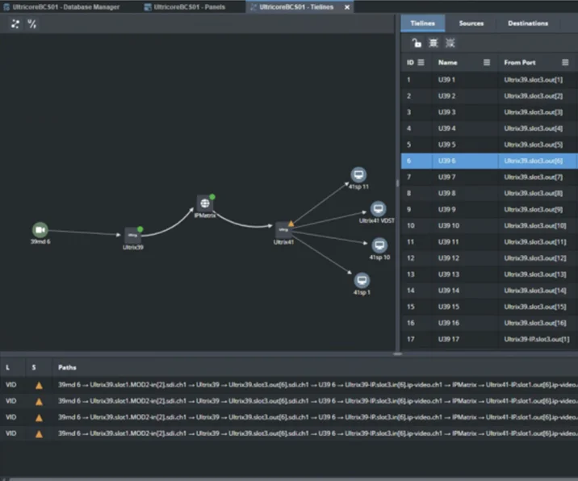Click the percent-style icon in graph toolbar
The width and height of the screenshot is (578, 481).
pyautogui.click(x=32, y=23)
